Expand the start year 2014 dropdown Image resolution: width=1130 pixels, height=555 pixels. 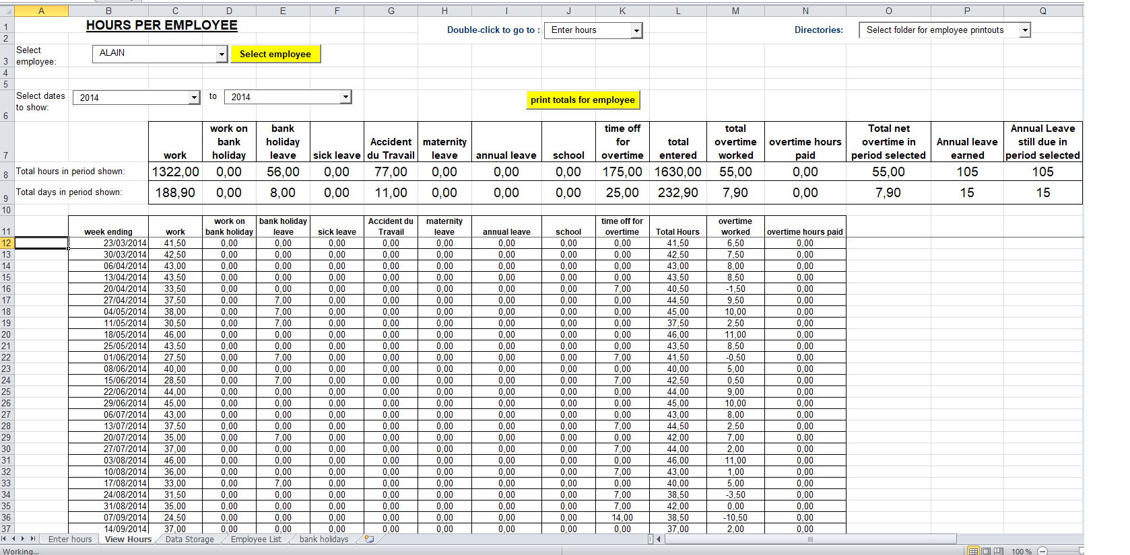point(194,98)
